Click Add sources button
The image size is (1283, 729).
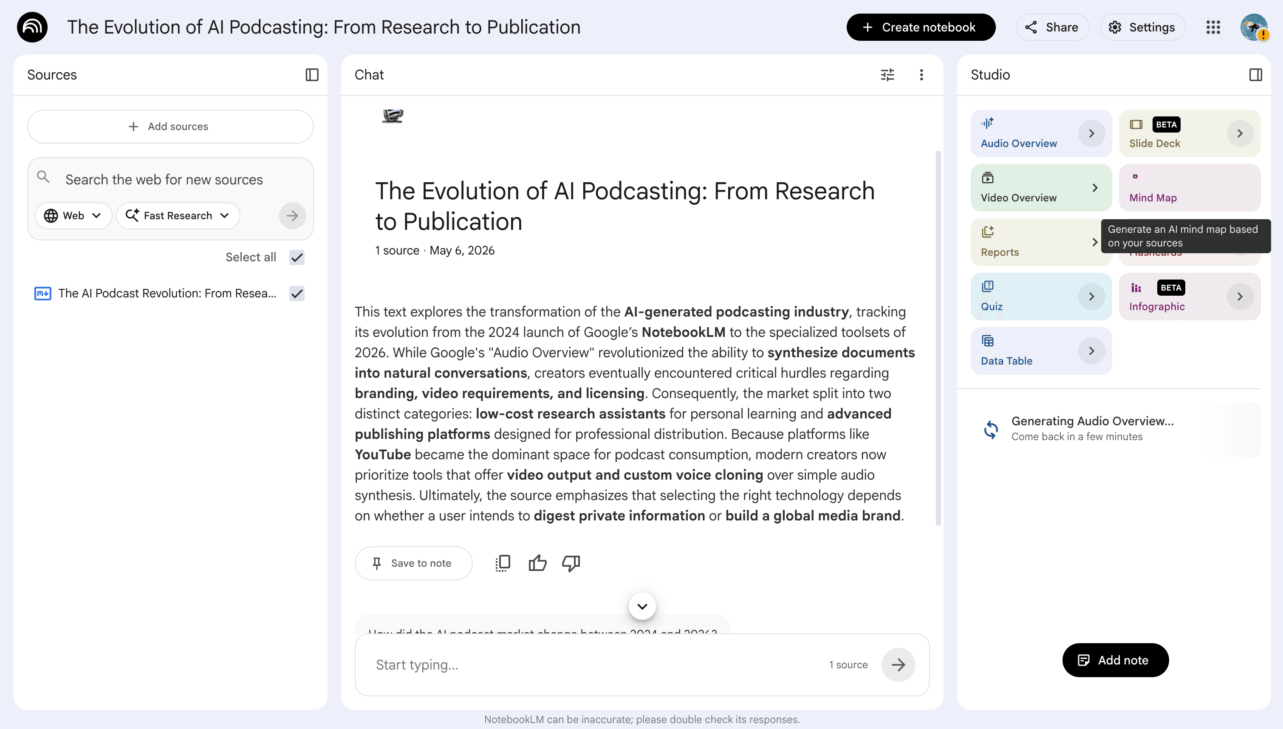170,127
